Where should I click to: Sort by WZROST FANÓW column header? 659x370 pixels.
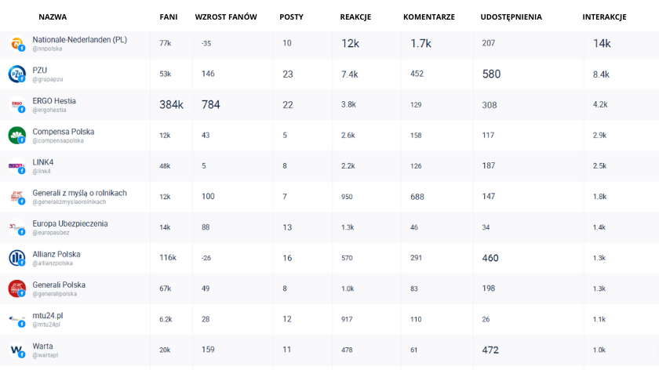[226, 16]
